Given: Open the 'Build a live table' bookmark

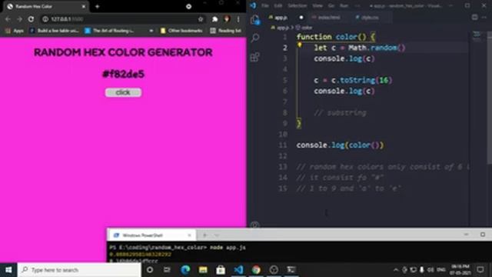Looking at the screenshot, I should coord(54,31).
